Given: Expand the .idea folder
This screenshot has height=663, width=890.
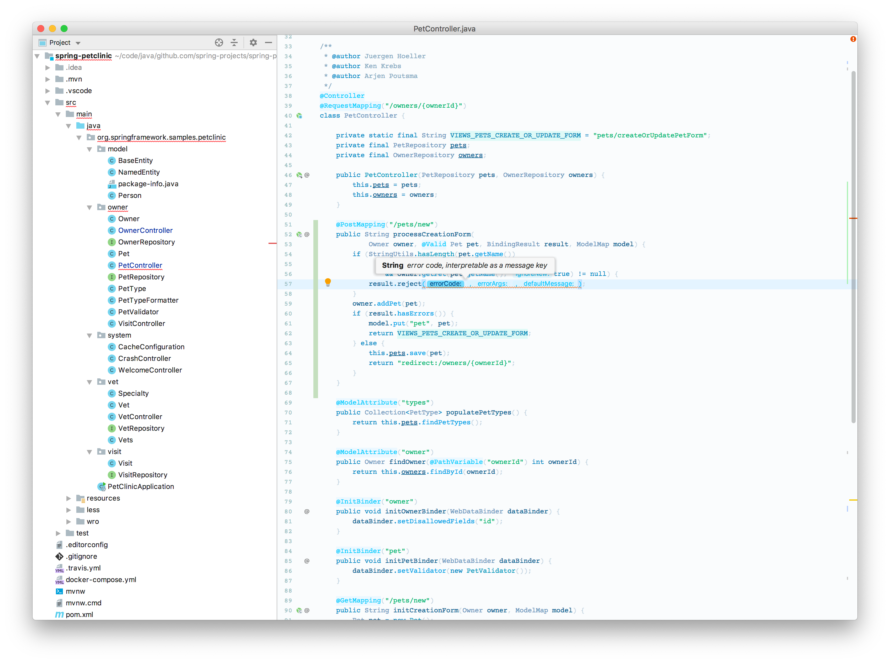Looking at the screenshot, I should coord(47,68).
